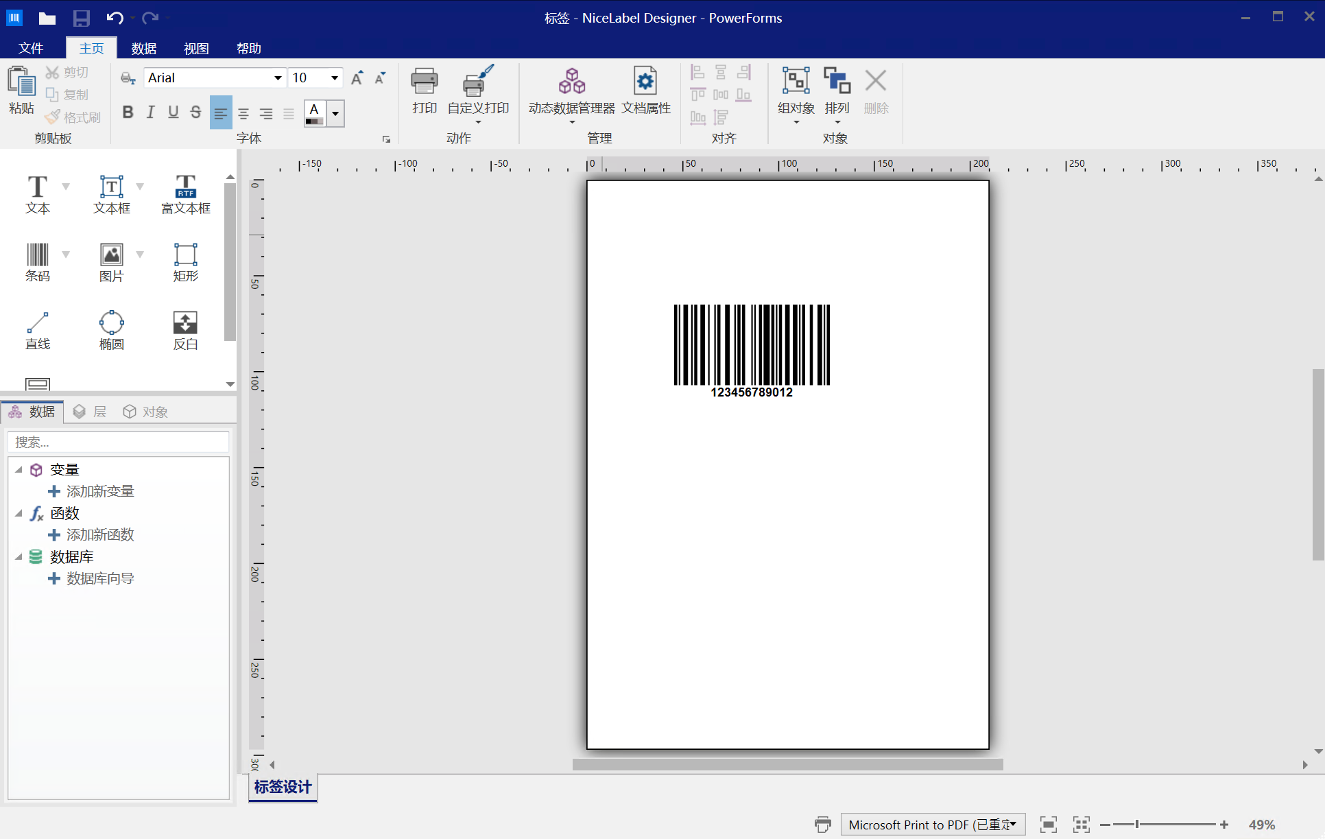Select the 椭圆 ellipse tool

pyautogui.click(x=112, y=330)
